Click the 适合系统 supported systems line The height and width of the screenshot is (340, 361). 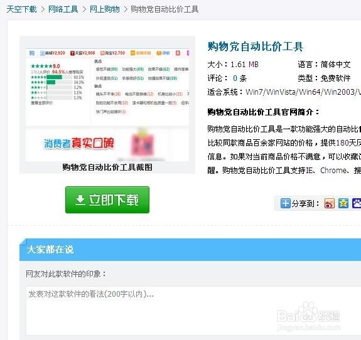pos(284,92)
